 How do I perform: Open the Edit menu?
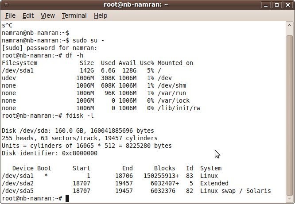pyautogui.click(x=28, y=15)
